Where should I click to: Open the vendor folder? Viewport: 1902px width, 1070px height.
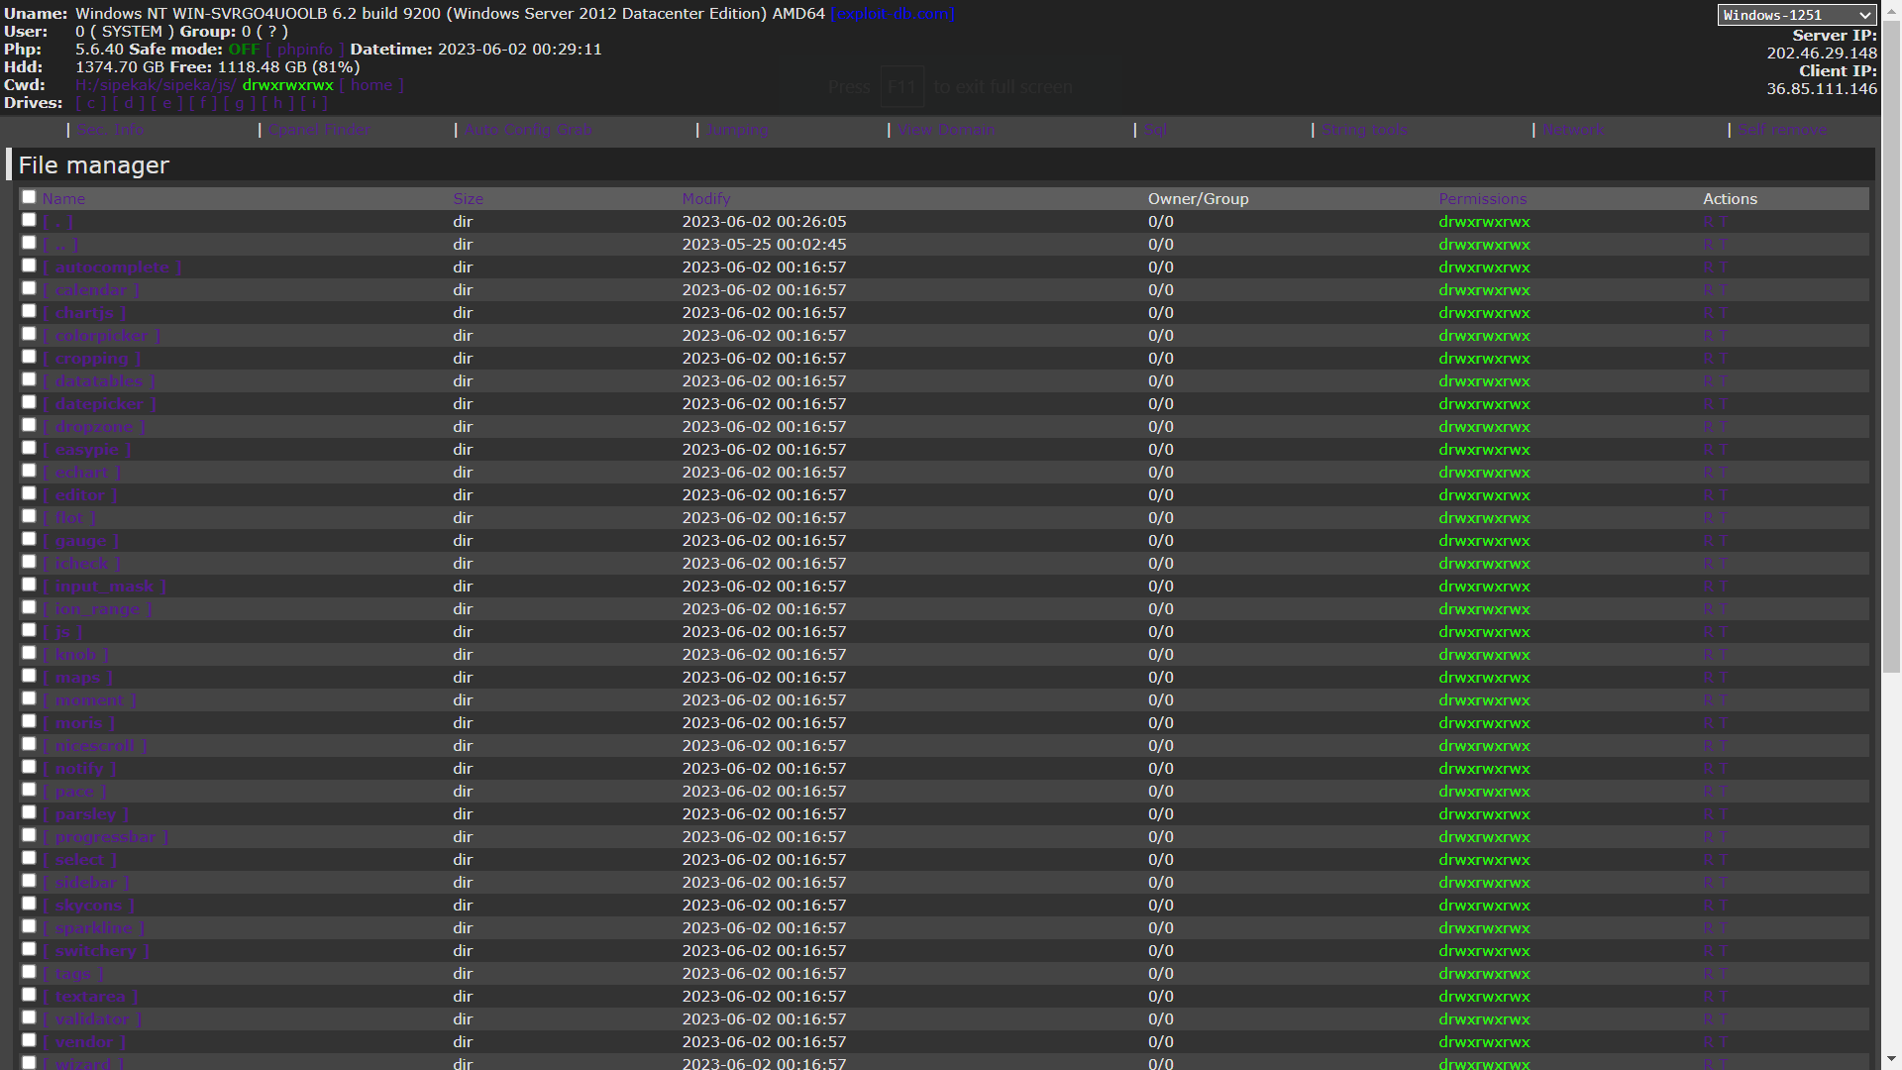[x=84, y=1042]
